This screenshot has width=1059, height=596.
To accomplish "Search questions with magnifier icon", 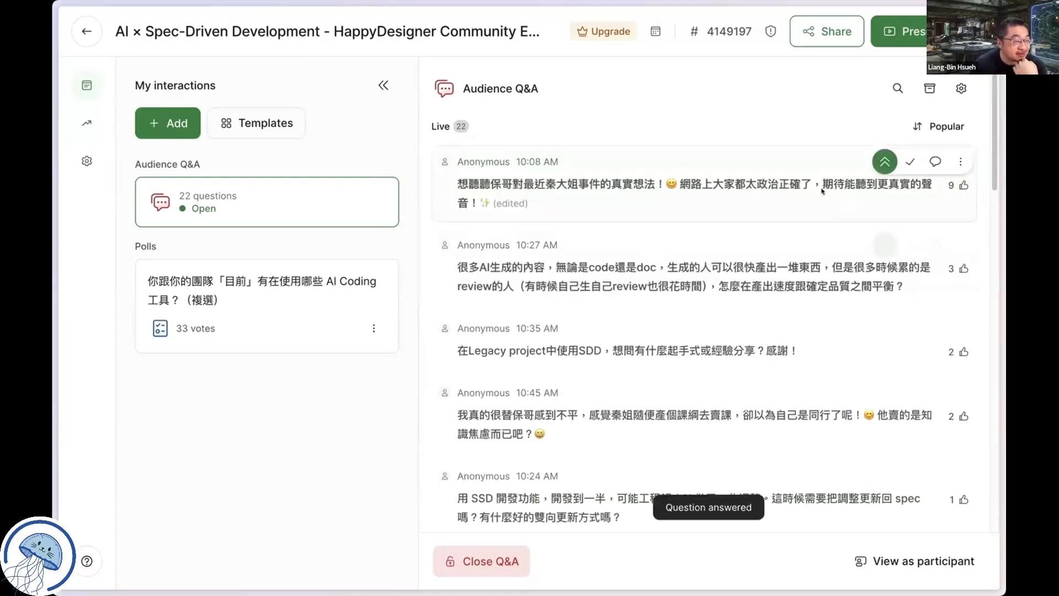I will (x=897, y=88).
